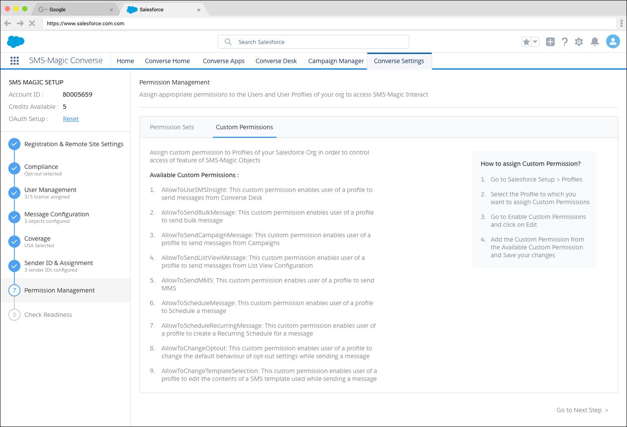Click the browser address bar
Screen dimensions: 627x427
click(330, 24)
